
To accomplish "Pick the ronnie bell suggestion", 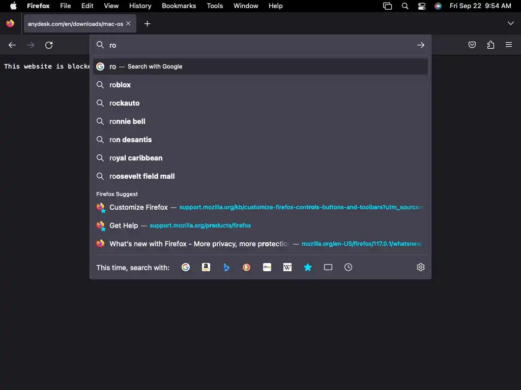I will coord(260,121).
